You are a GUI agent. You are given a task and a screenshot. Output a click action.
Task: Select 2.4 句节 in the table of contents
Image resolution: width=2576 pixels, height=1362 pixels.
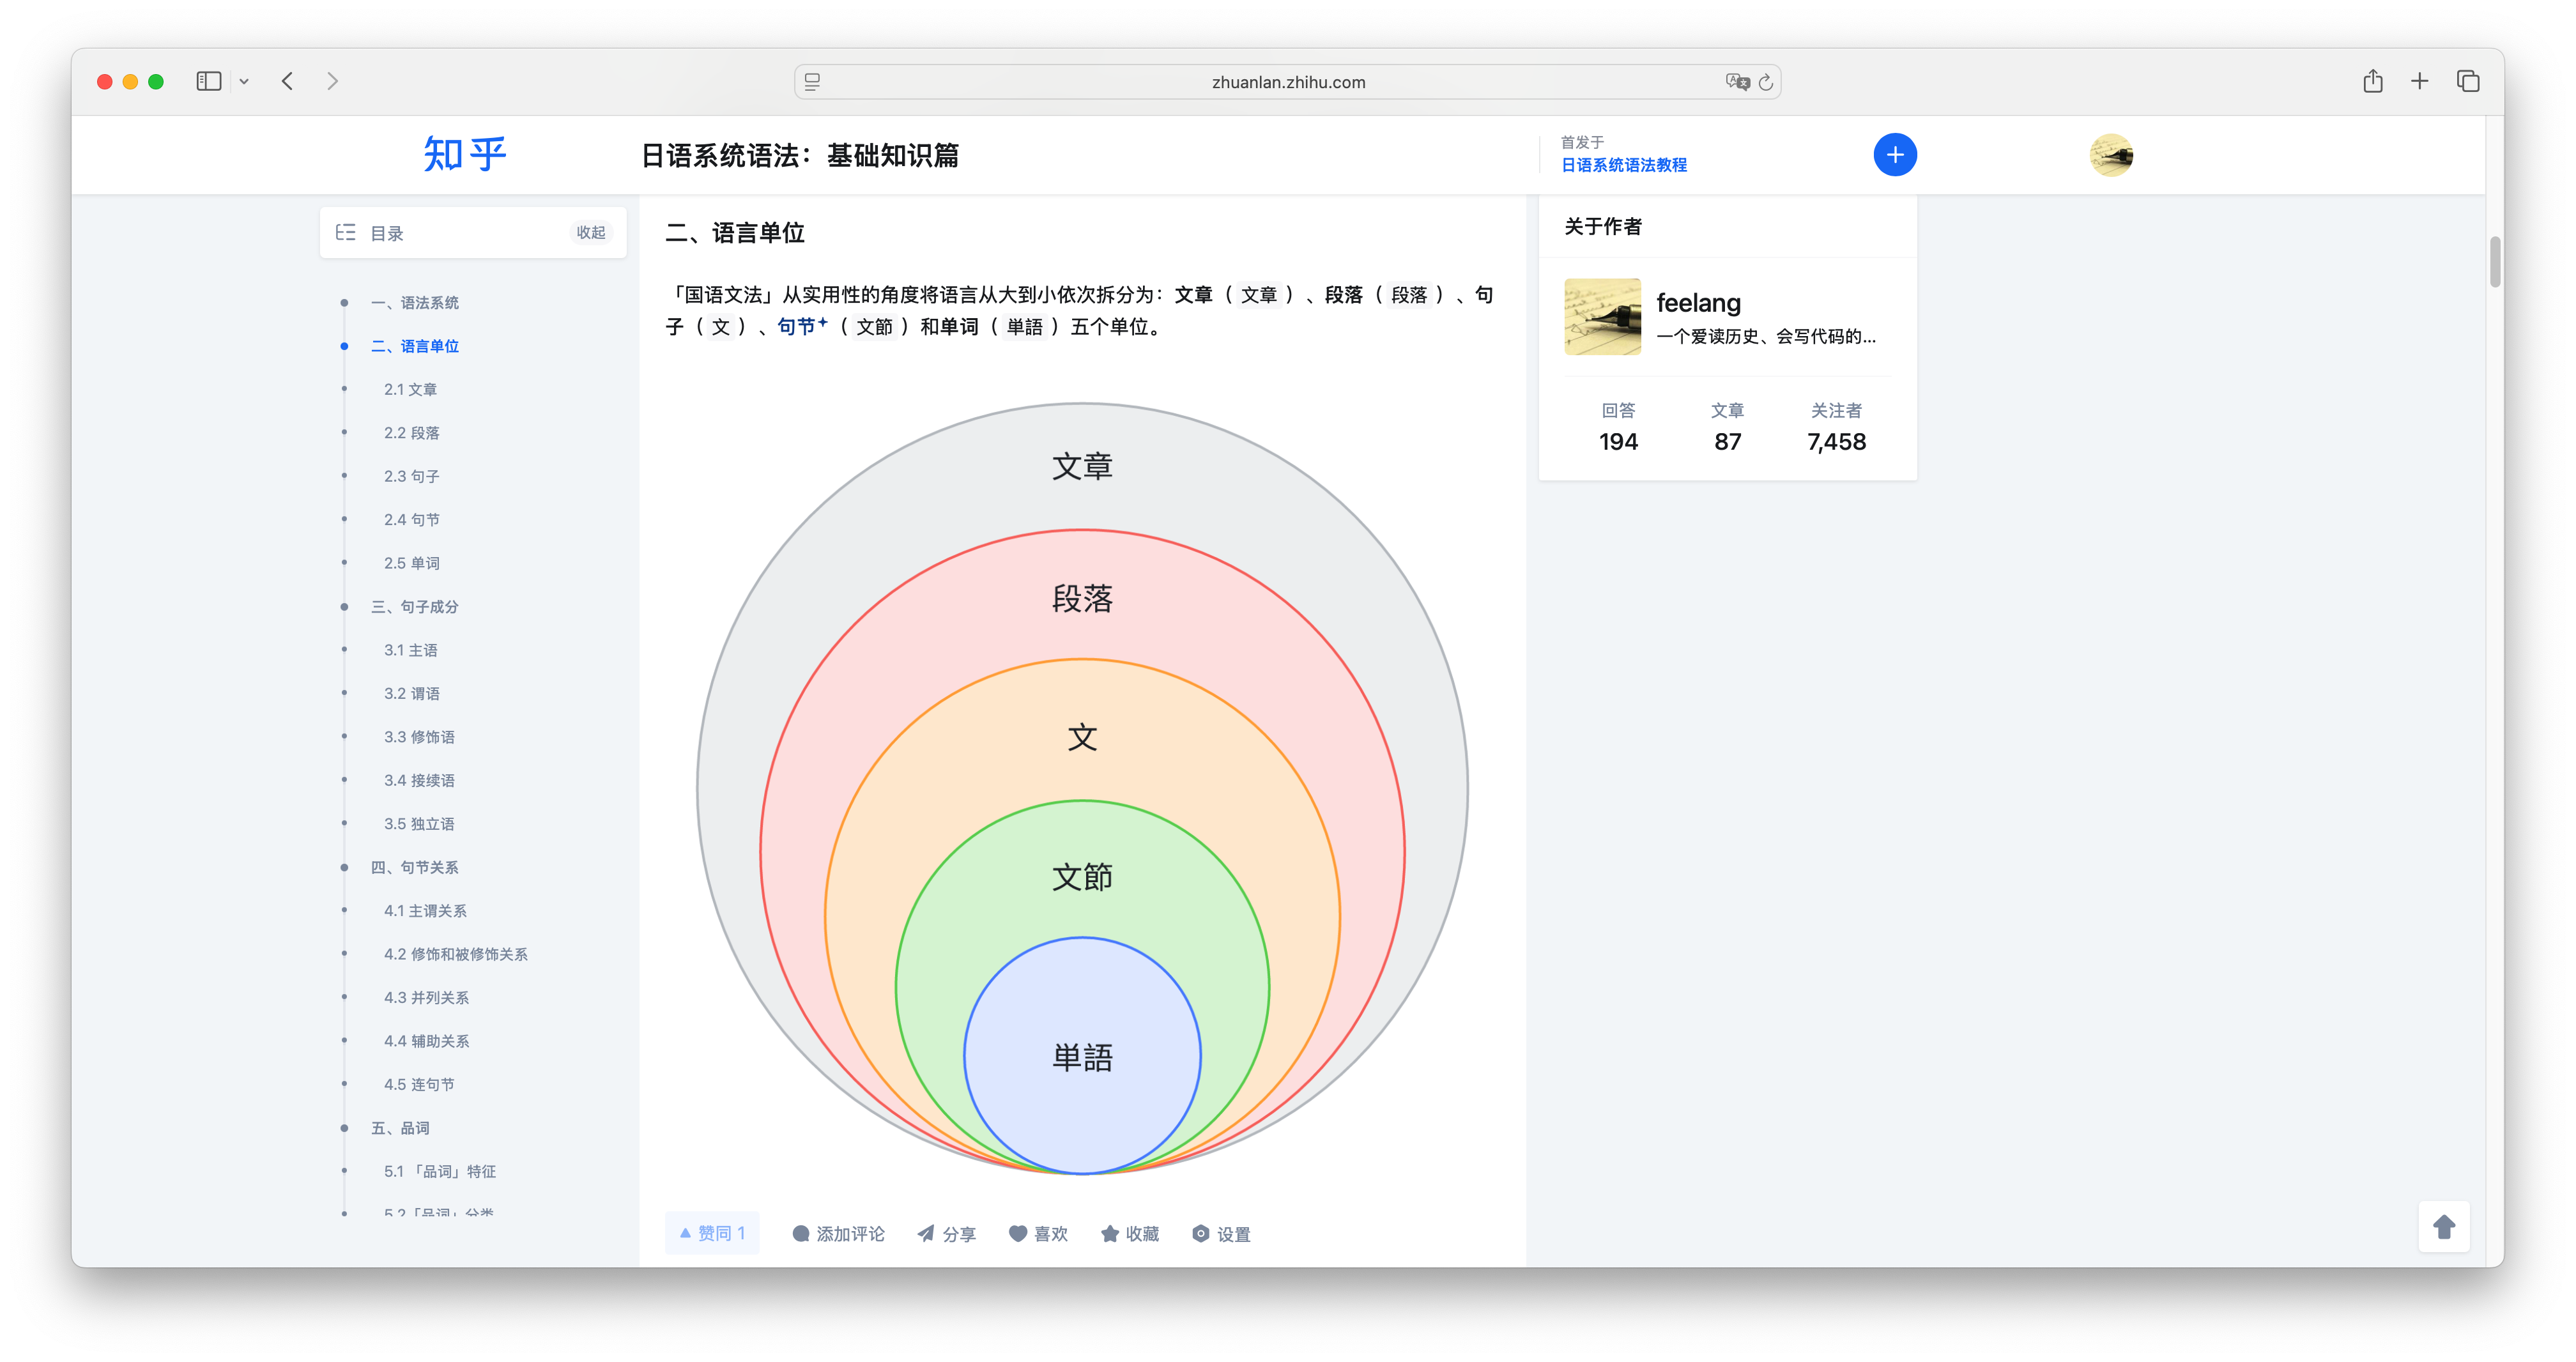coord(411,519)
